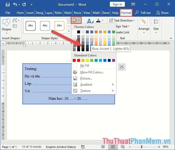Click the Layout Options icon beside shape
Viewport: 175px width, 150px height.
tap(122, 67)
